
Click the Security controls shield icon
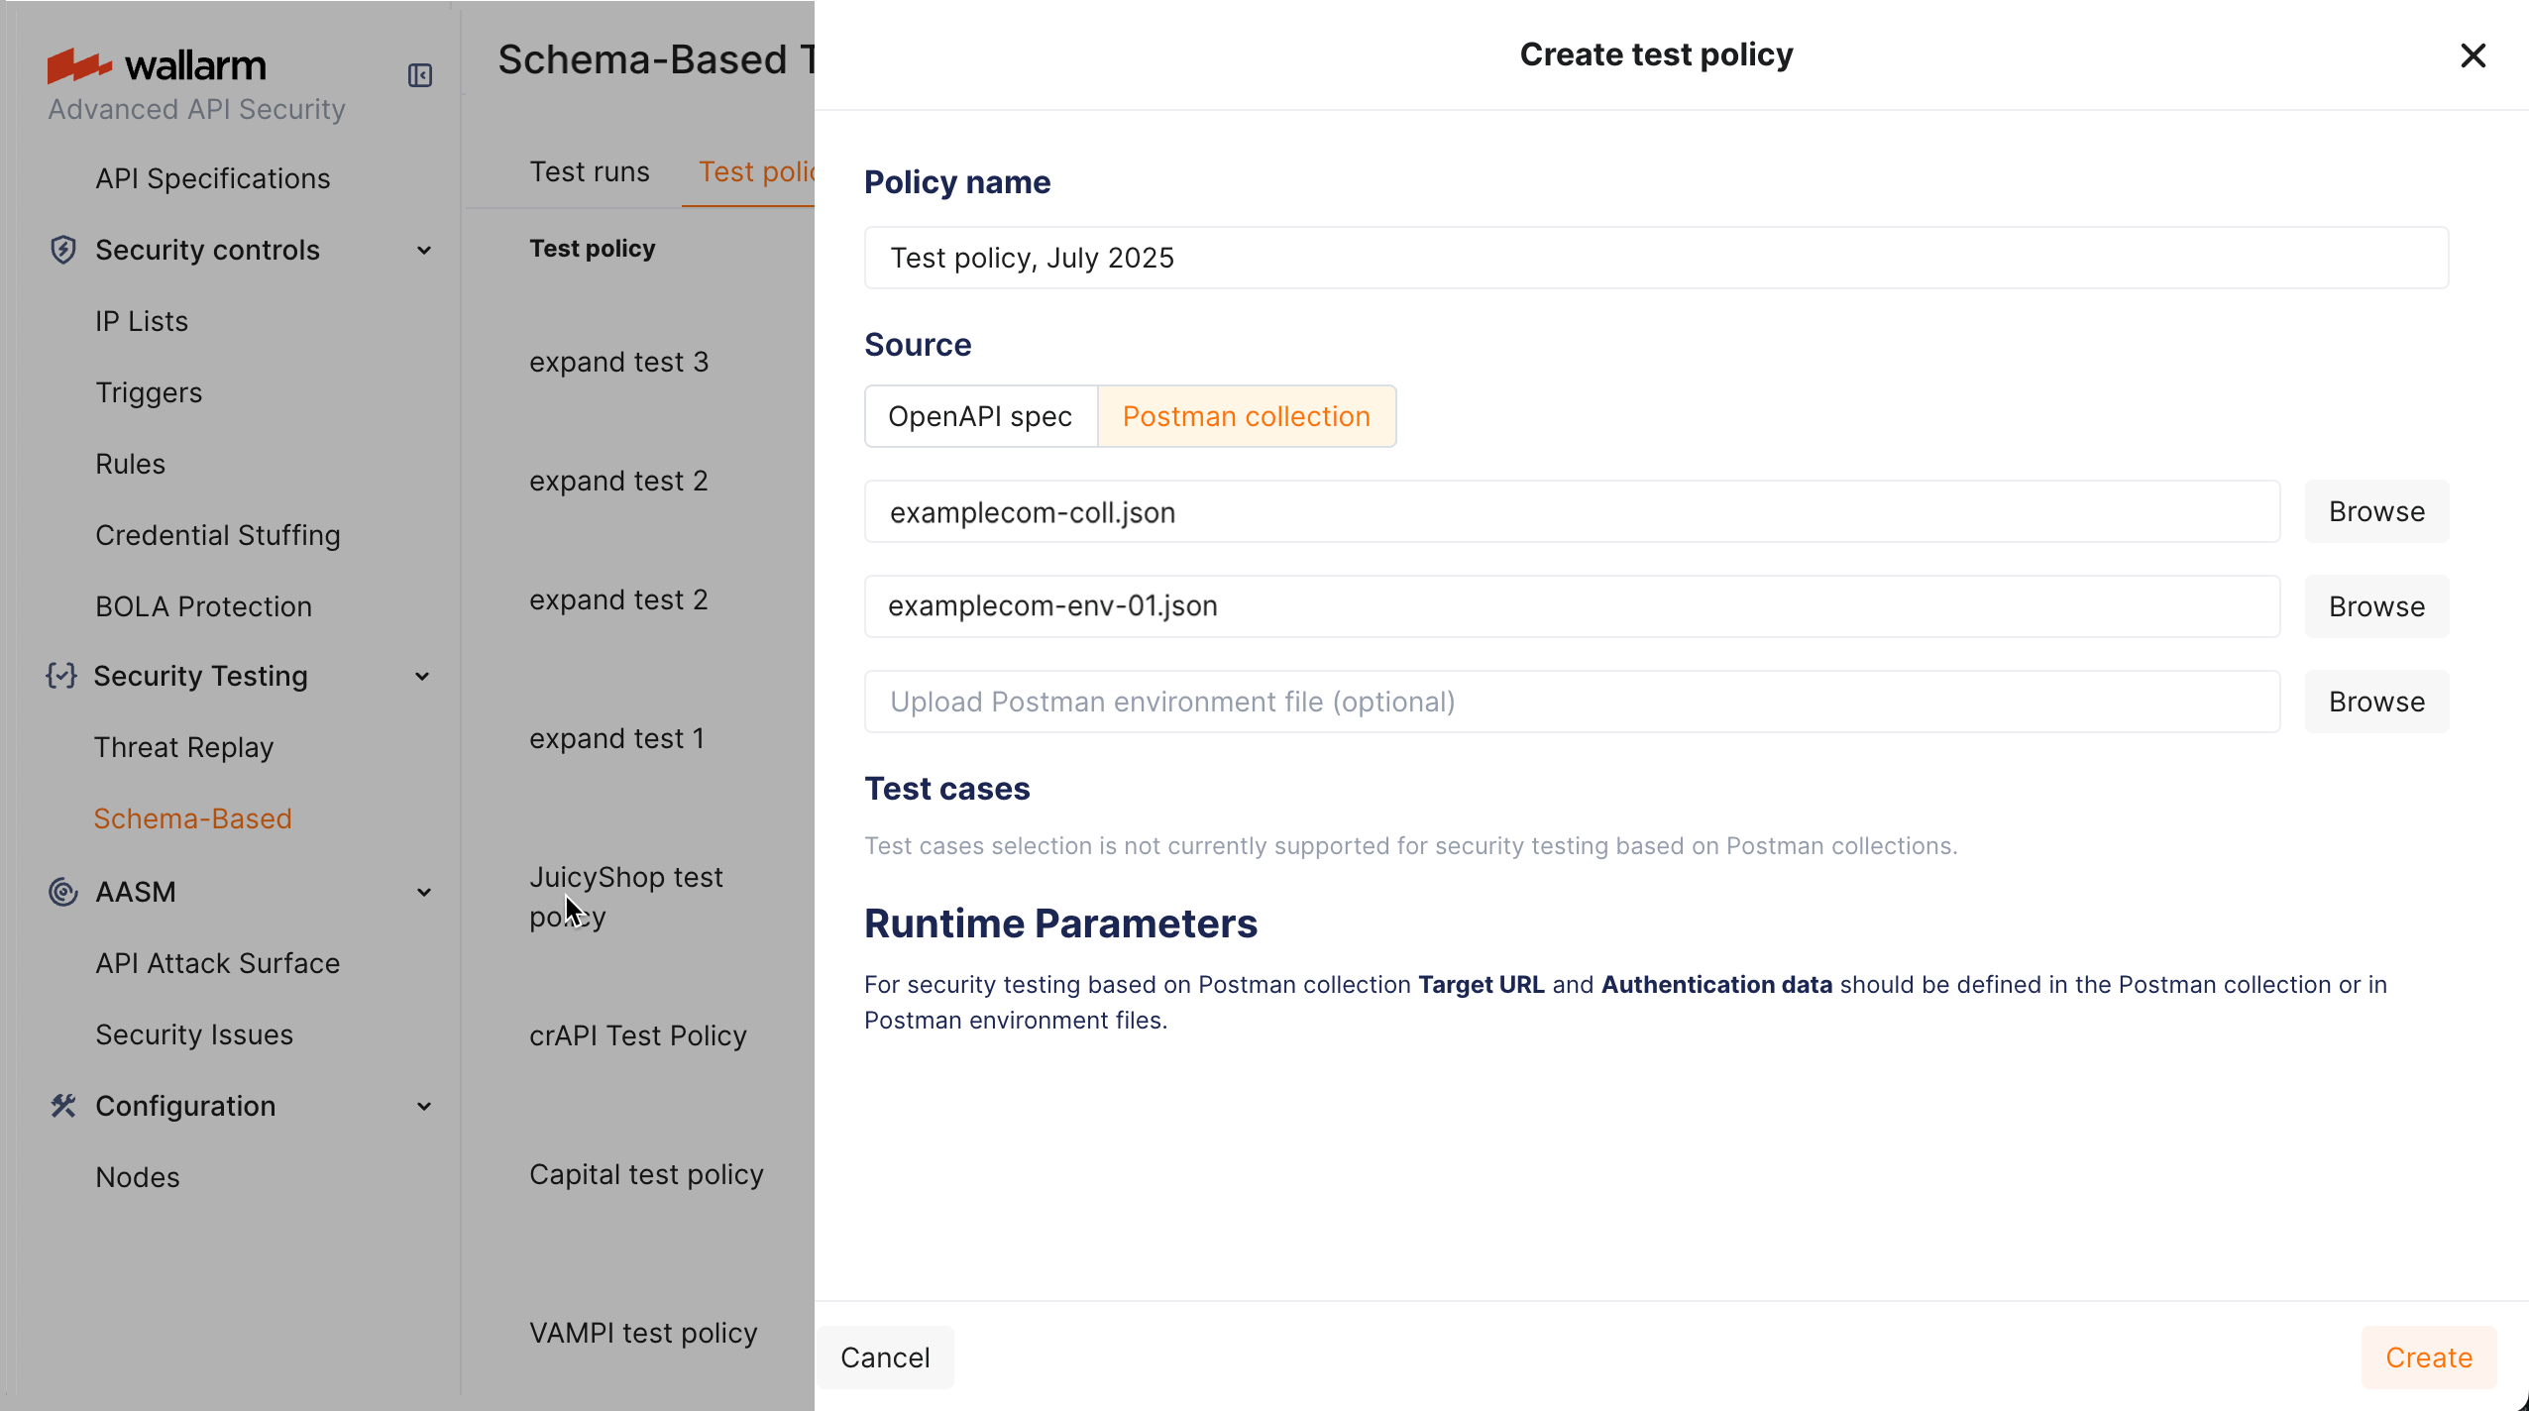(61, 250)
